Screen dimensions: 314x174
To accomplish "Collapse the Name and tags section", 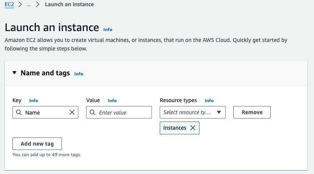I will (x=14, y=73).
